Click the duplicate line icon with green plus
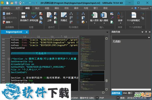 tap(55, 18)
